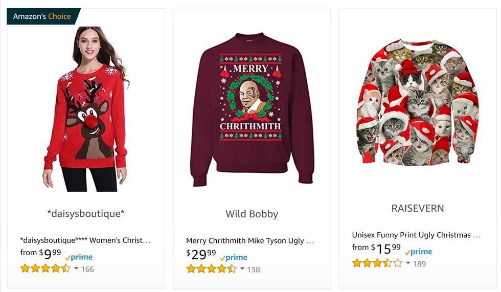The height and width of the screenshot is (292, 501).
Task: Click Prime logo on Mike Tyson sweater
Action: (x=234, y=257)
